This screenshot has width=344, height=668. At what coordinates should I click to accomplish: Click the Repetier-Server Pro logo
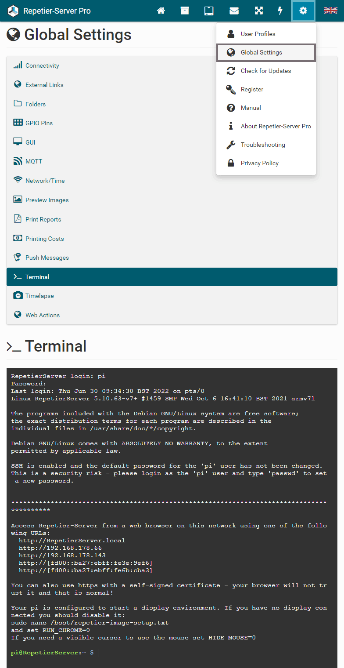pos(49,11)
